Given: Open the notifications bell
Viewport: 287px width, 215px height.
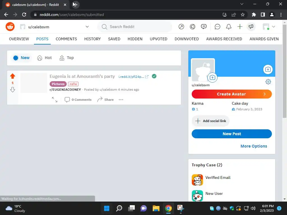Looking at the screenshot, I should (229, 27).
